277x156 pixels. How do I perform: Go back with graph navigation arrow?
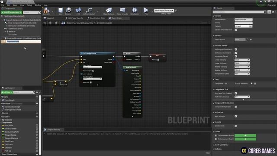coord(50,23)
